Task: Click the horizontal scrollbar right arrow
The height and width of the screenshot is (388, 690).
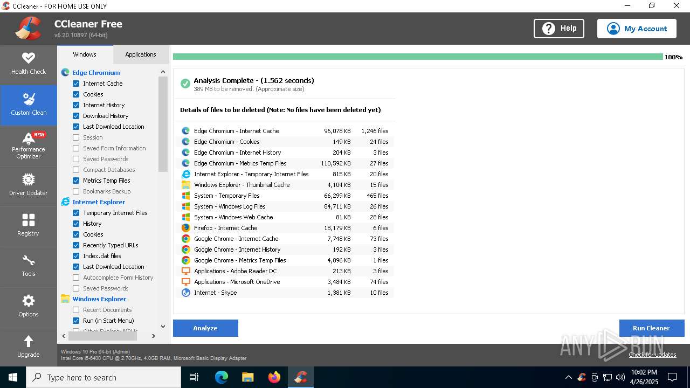Action: pyautogui.click(x=153, y=336)
